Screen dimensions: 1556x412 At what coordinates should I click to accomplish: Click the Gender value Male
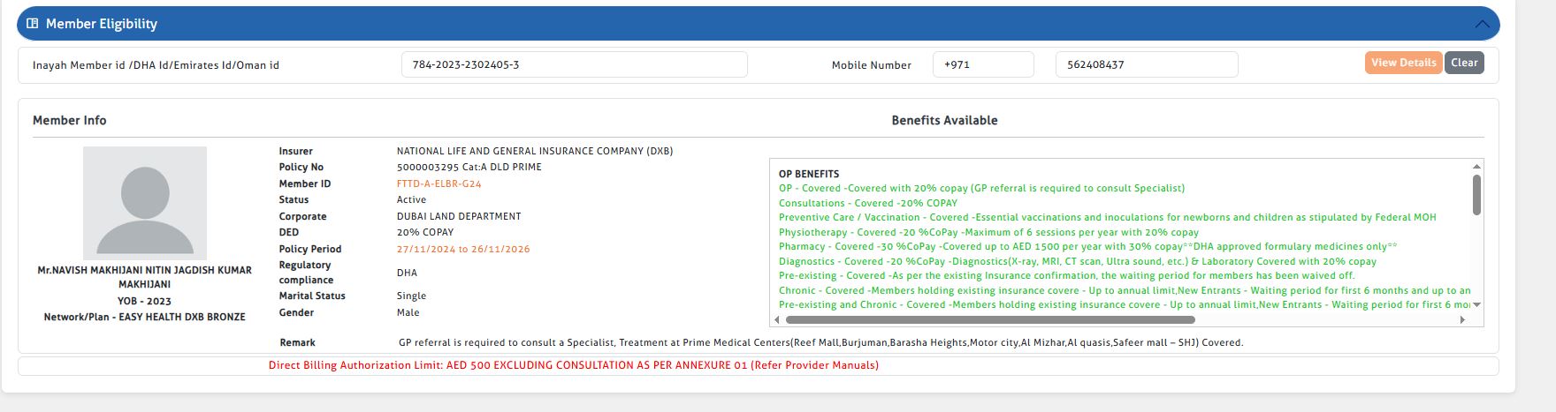click(x=408, y=312)
